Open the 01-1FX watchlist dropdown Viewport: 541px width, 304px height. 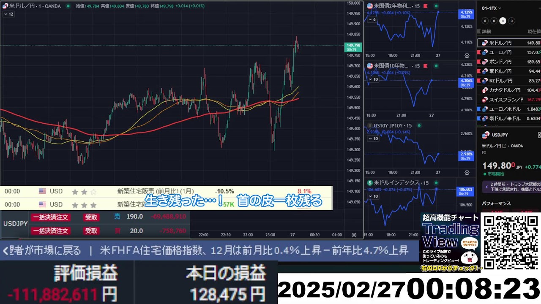pos(492,8)
